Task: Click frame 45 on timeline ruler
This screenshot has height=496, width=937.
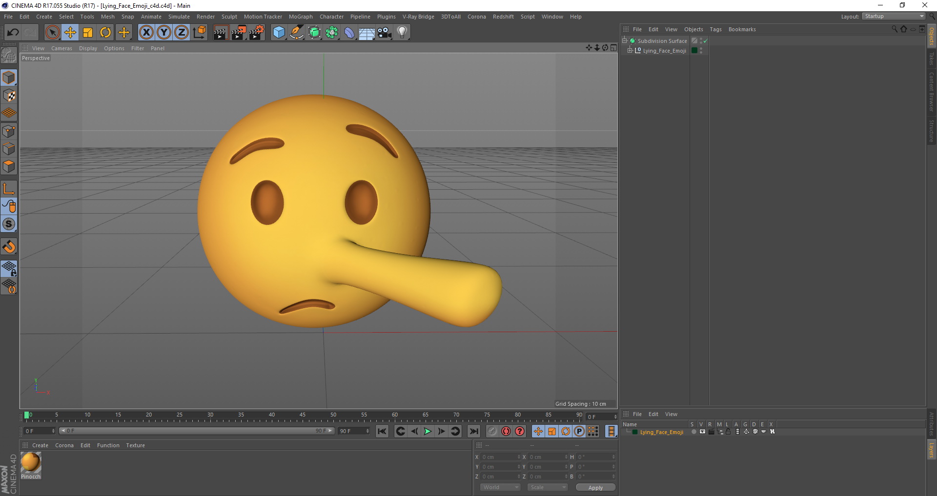Action: [x=303, y=416]
